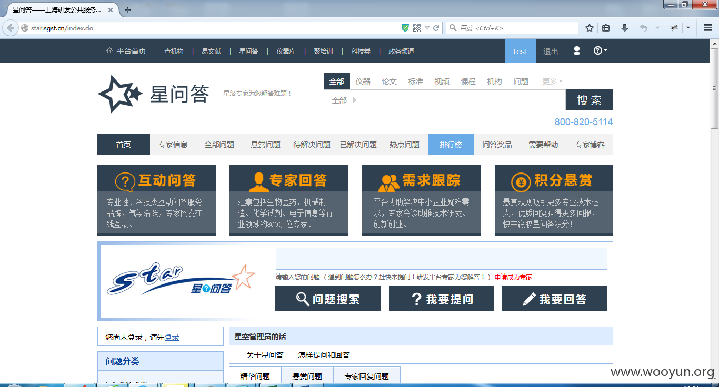Expand the 更多 search category dropdown

(x=552, y=82)
